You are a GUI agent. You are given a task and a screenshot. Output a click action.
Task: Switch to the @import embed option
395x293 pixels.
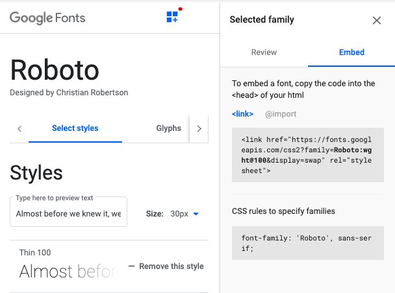pyautogui.click(x=281, y=114)
